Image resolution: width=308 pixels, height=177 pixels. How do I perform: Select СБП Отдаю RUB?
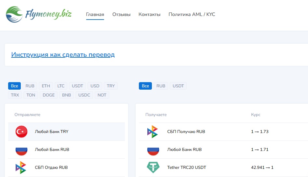[x=66, y=167]
